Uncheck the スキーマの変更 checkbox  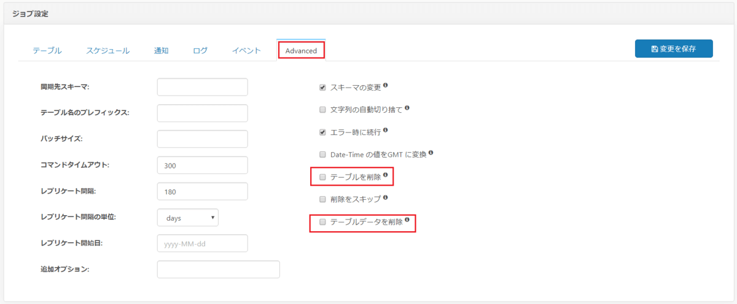(322, 88)
